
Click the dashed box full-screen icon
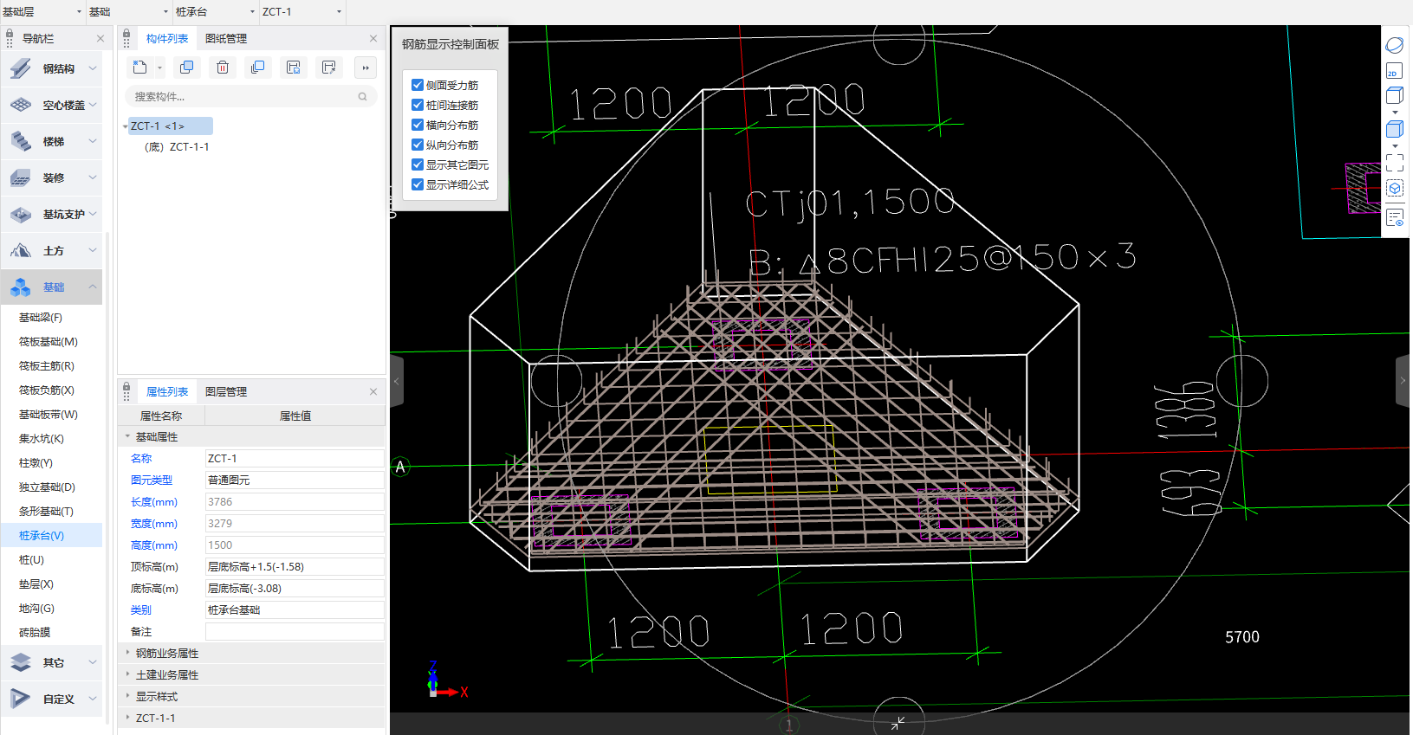point(1394,162)
